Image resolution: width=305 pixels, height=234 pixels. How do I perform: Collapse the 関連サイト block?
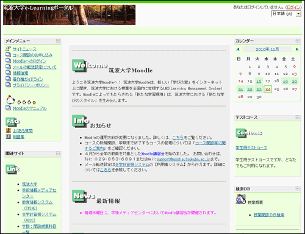click(58, 153)
